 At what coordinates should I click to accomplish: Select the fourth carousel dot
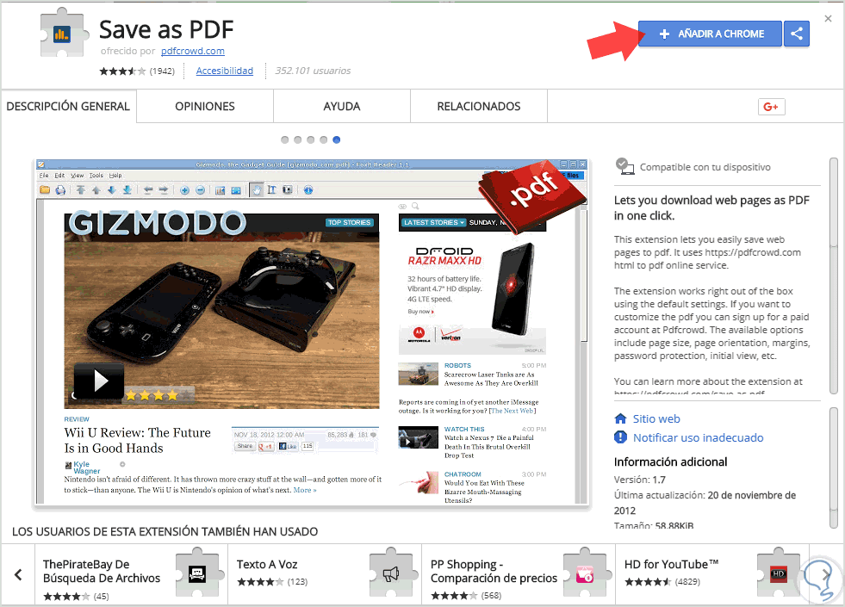pyautogui.click(x=324, y=140)
